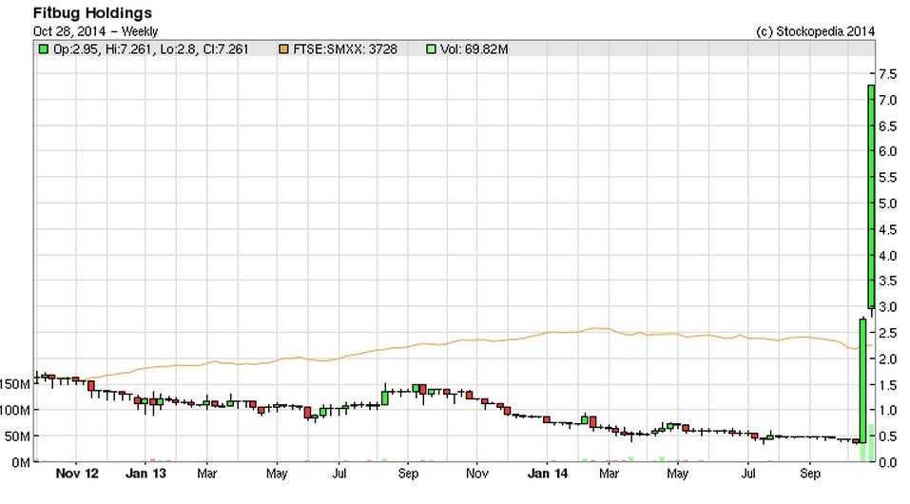
Task: Click the 'Sep' label left of 'Nov'
Action: (408, 474)
